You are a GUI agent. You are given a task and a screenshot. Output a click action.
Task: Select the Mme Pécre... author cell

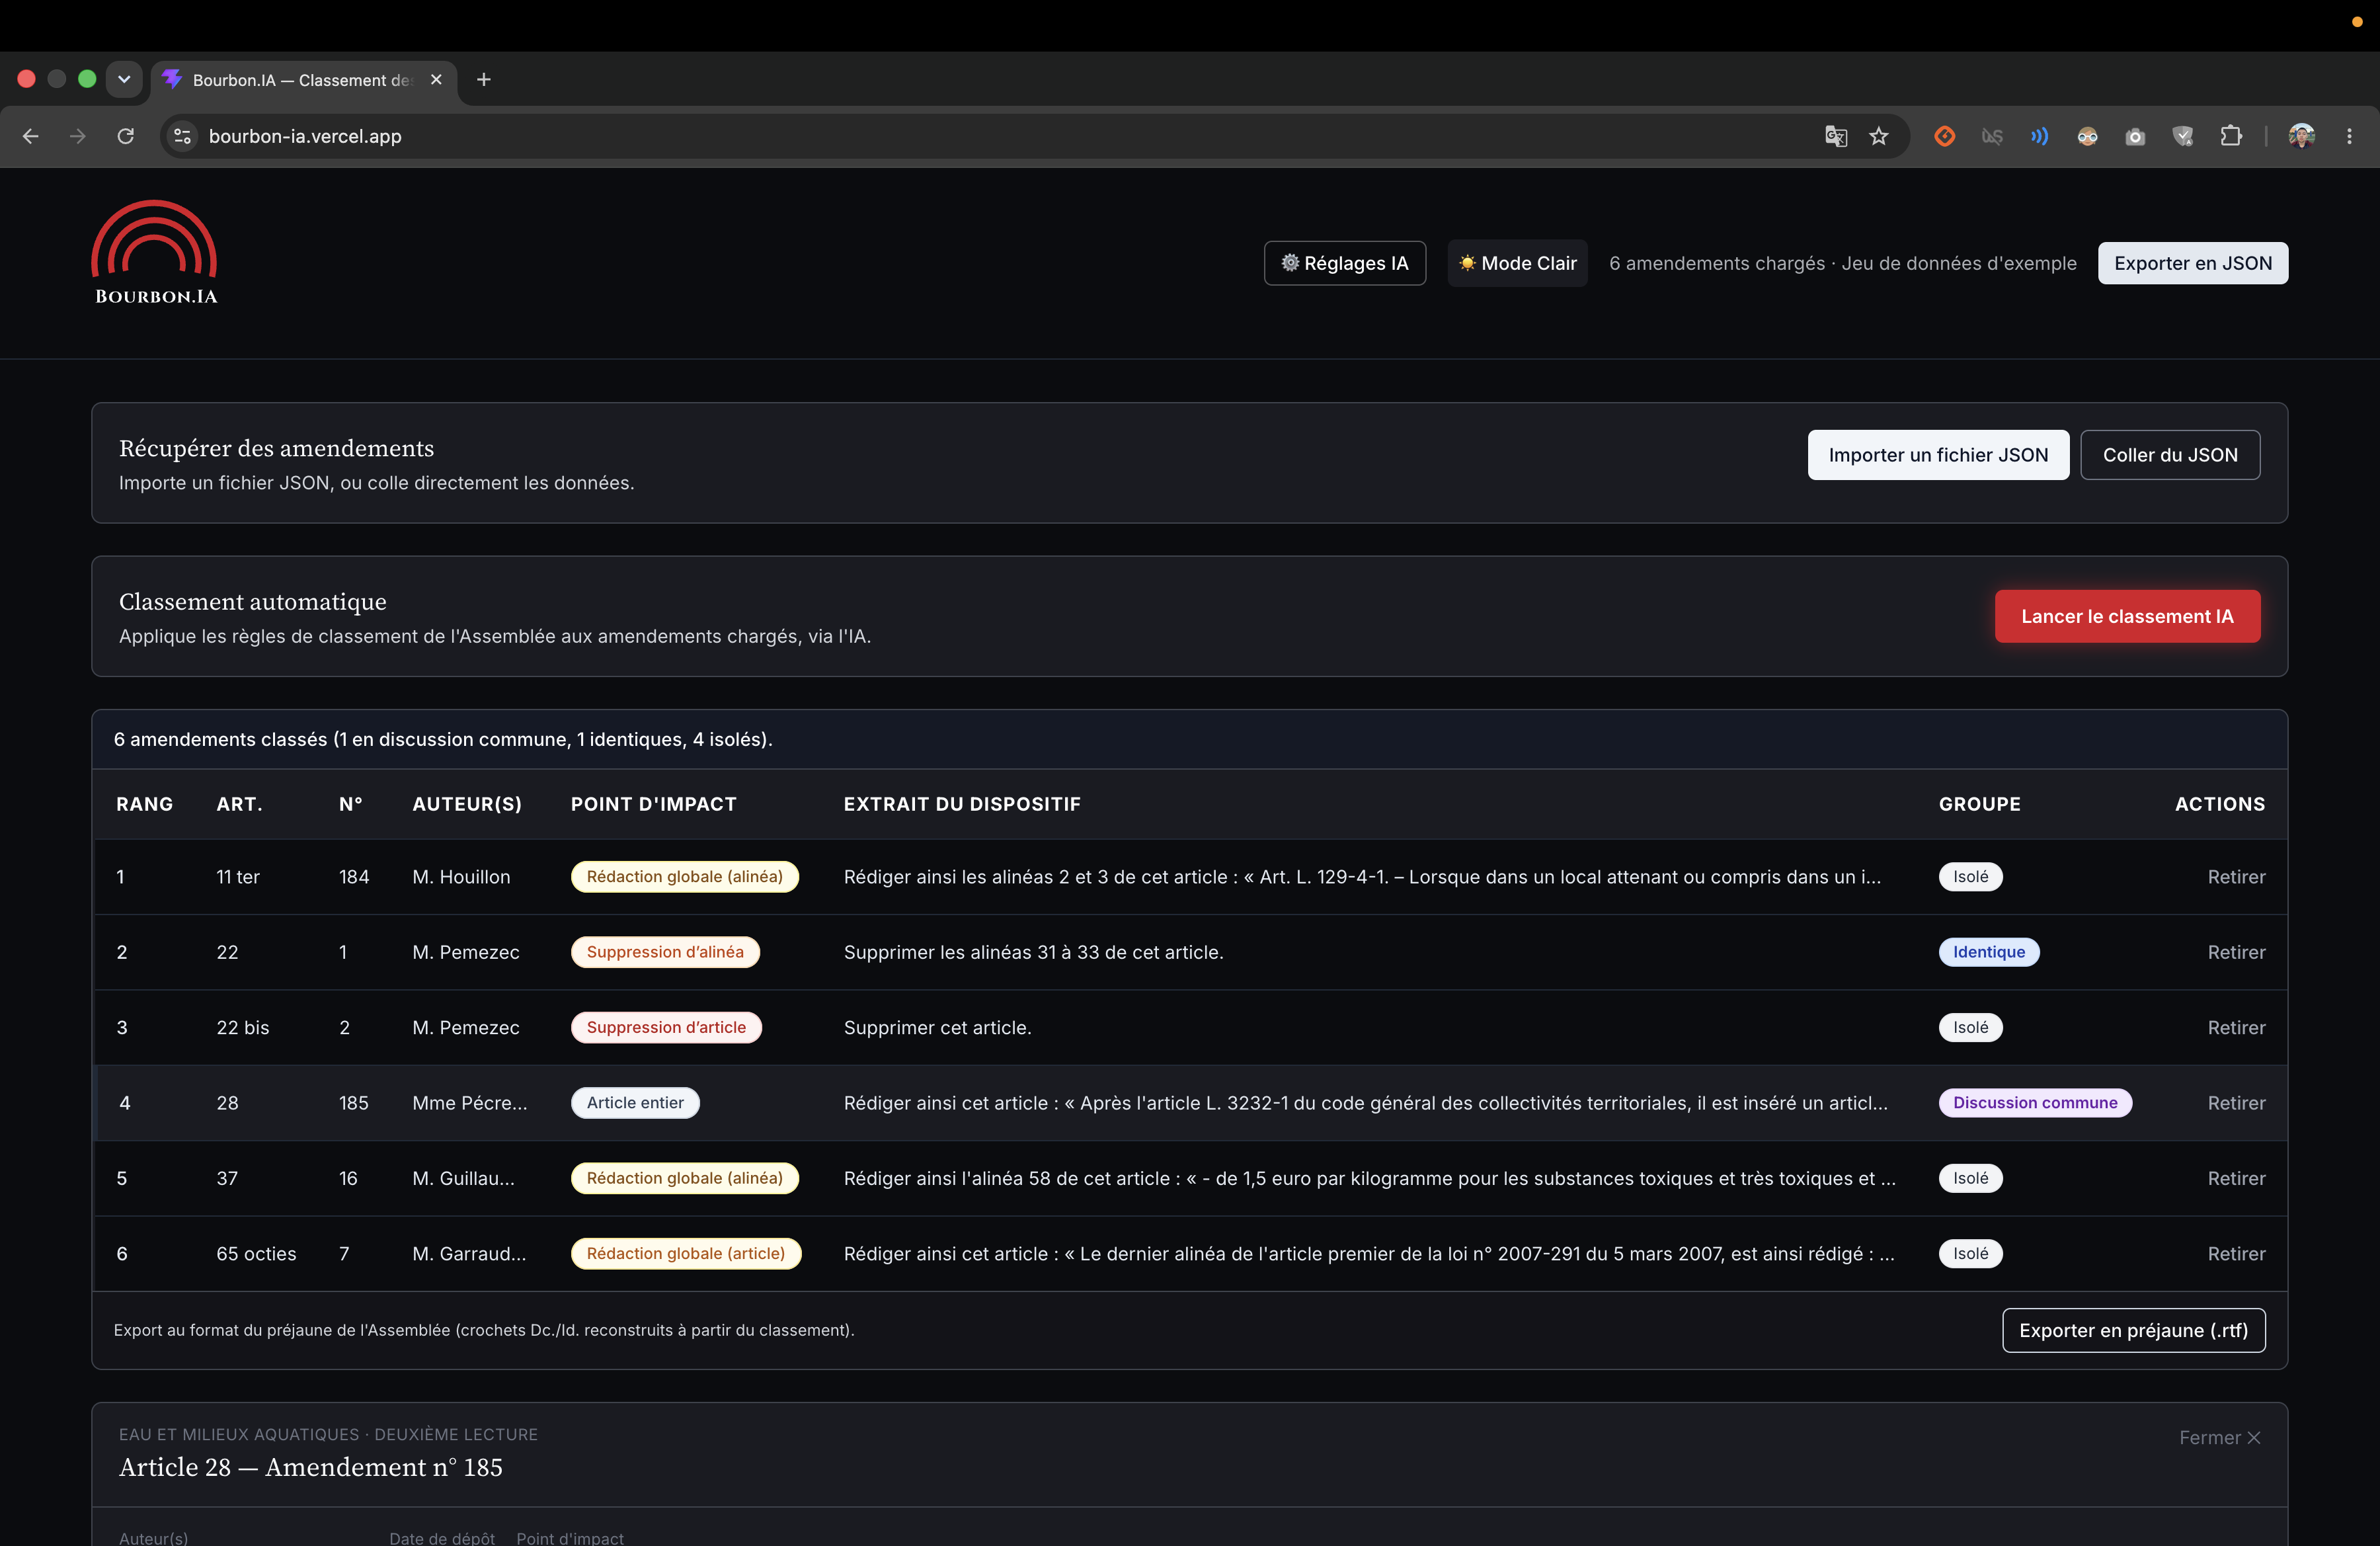click(x=469, y=1103)
